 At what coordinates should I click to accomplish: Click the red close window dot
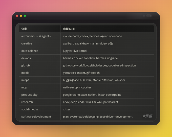coord(17,16)
